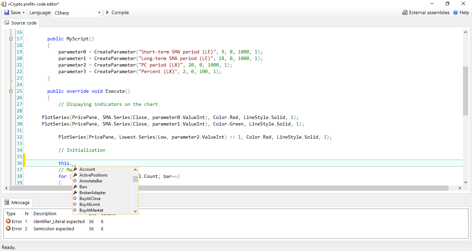This screenshot has height=251, width=472.
Task: Collapse the MyScript constructor at line 17
Action: click(x=11, y=39)
